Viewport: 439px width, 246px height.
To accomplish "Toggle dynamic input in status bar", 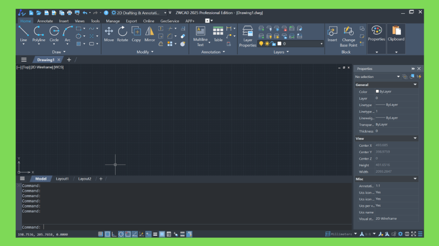I will 148,234.
